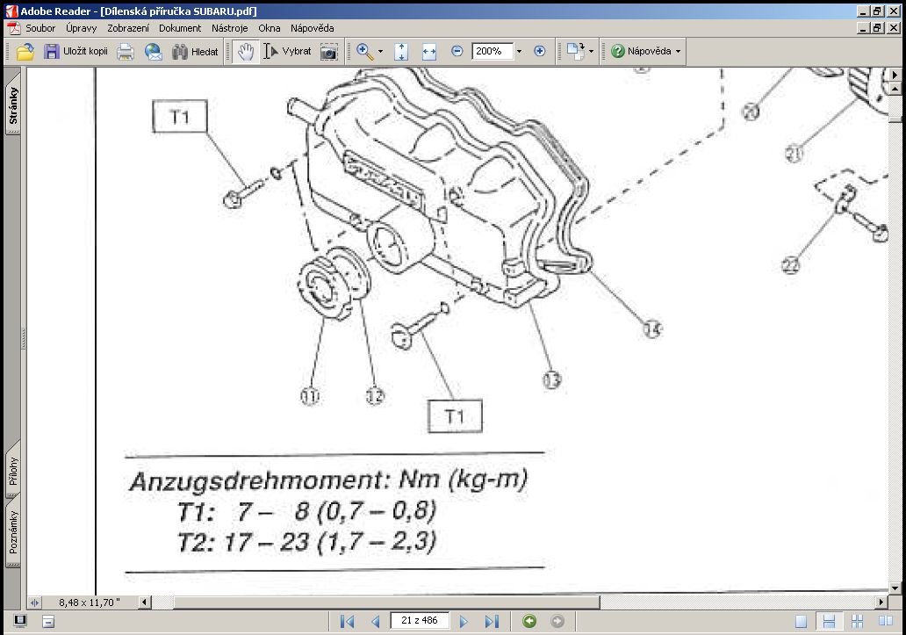Image resolution: width=906 pixels, height=635 pixels.
Task: Click navigation pane splitter icon near page size
Action: pos(34,603)
